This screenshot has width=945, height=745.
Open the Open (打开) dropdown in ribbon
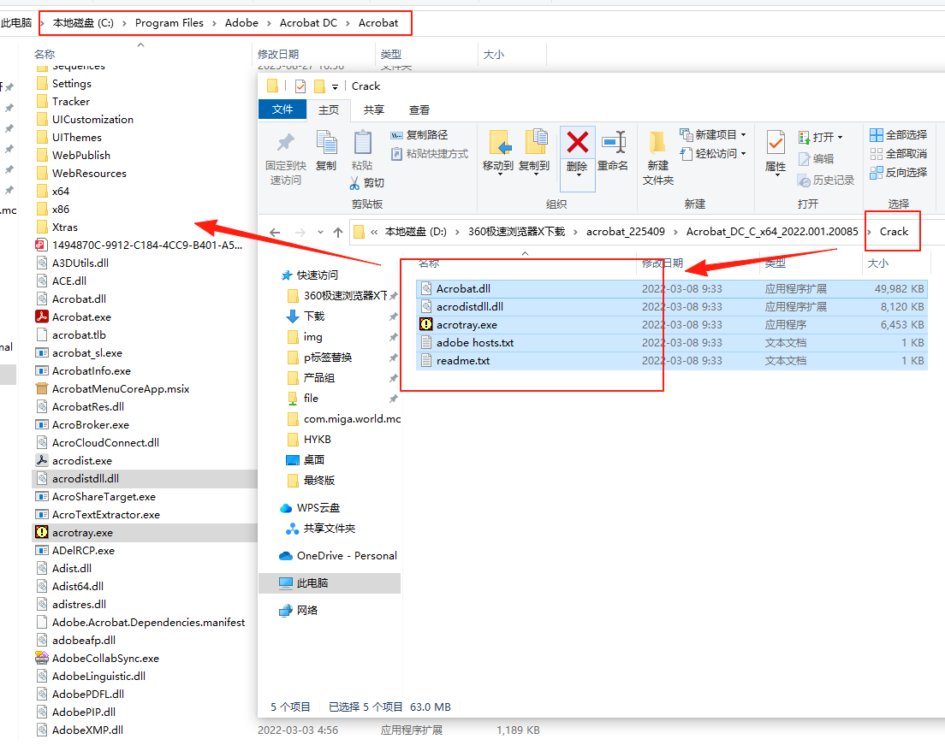[x=820, y=138]
